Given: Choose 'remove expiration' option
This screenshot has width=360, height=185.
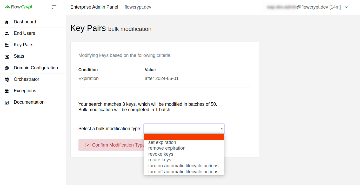Looking at the screenshot, I should point(184,148).
